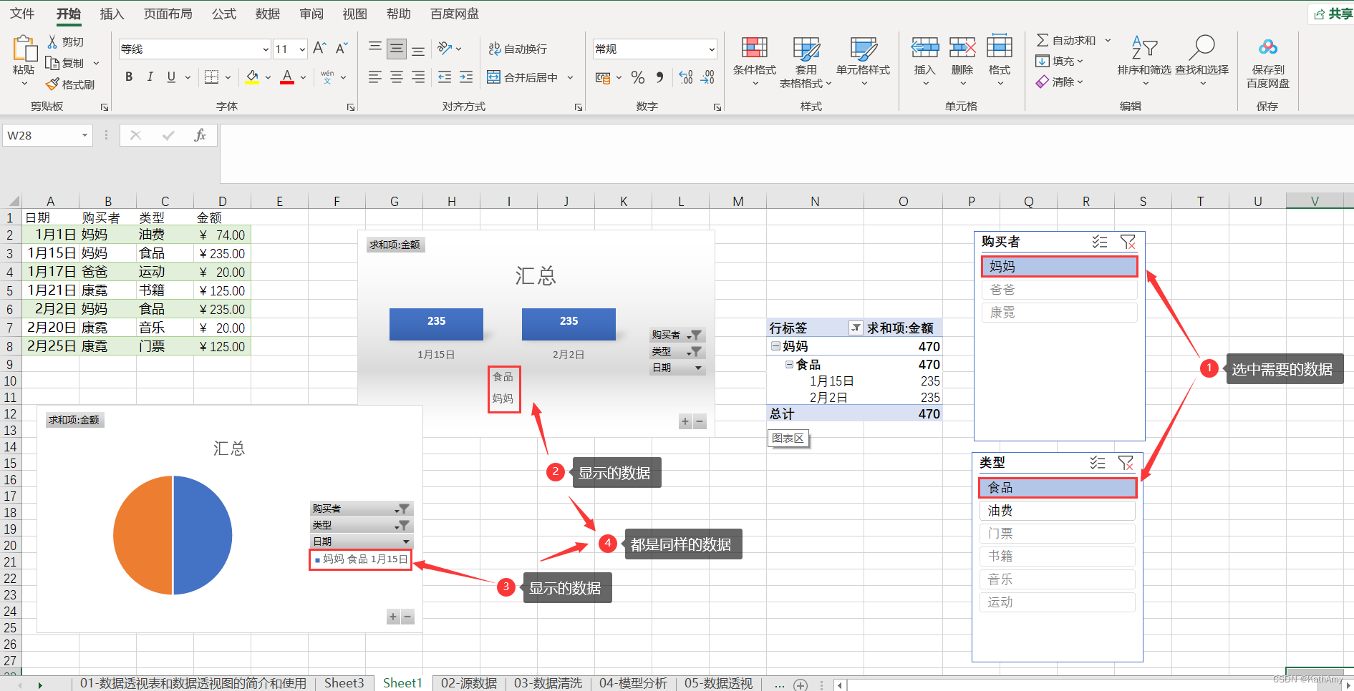Screen dimensions: 1354x691
Task: Open Conditional Formatting
Action: point(755,62)
